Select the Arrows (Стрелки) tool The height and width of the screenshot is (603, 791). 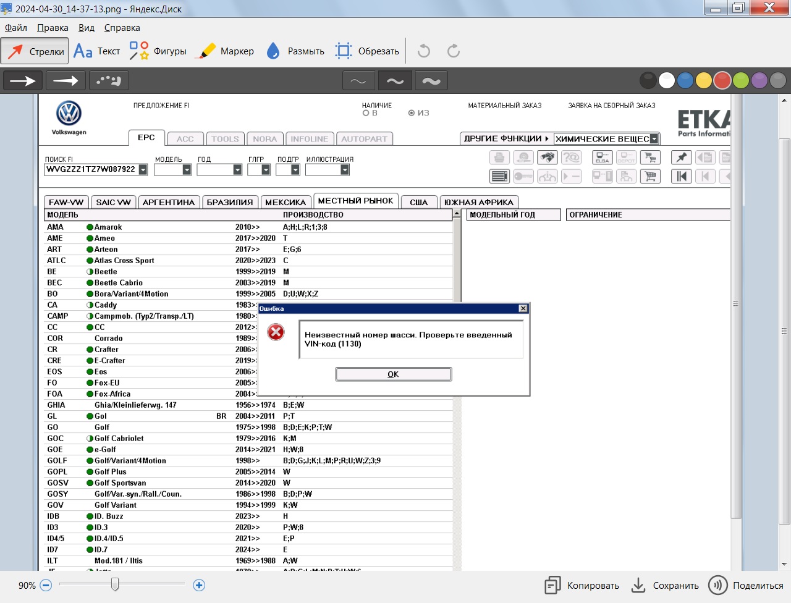(35, 51)
